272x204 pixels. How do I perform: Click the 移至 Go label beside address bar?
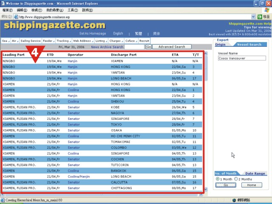tap(266, 17)
